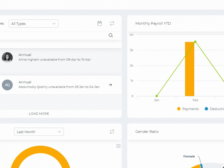Click the Anna Ingham unavailable text
This screenshot has width=224, height=168.
click(55, 60)
